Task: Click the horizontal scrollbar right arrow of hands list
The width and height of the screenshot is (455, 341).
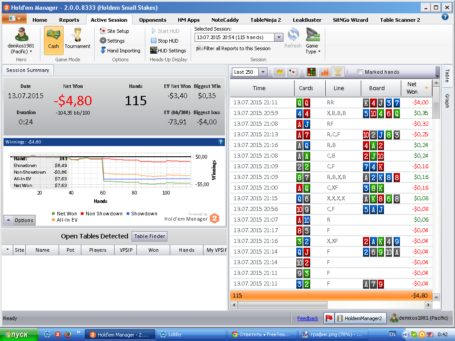Action: coord(428,305)
